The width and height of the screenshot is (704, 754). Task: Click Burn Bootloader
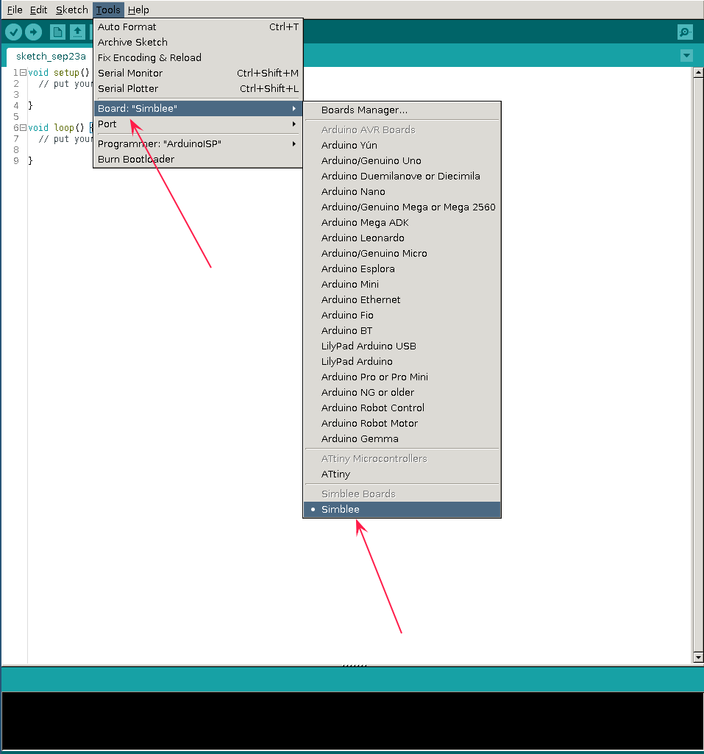[x=198, y=159]
